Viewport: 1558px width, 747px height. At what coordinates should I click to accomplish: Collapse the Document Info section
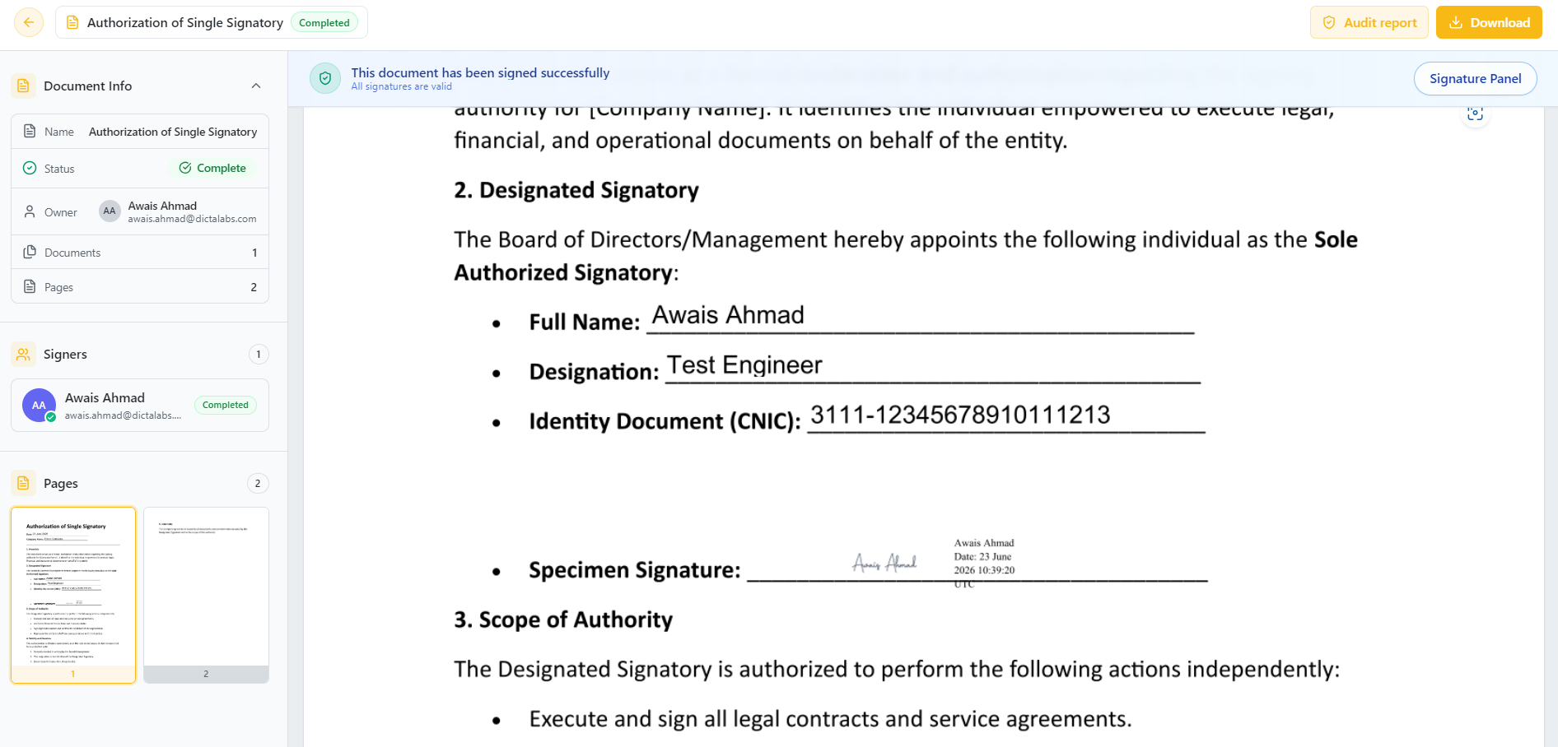[256, 86]
